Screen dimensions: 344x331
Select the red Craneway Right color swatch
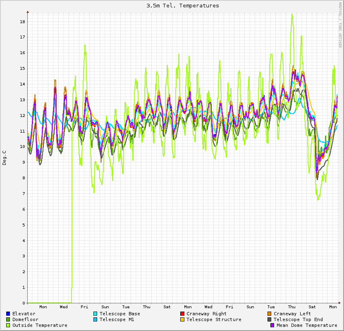click(182, 314)
